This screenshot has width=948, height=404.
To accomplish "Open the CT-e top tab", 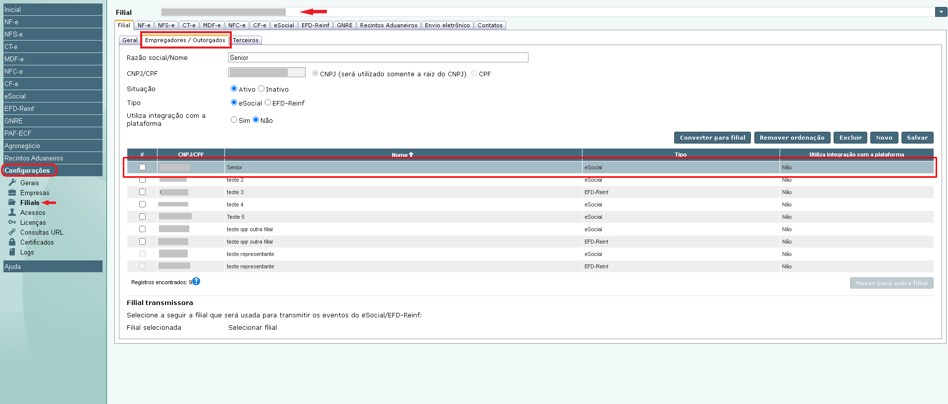I will pos(189,25).
